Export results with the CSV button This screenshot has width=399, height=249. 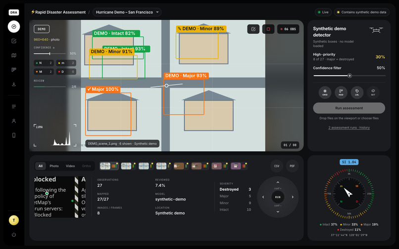277,166
